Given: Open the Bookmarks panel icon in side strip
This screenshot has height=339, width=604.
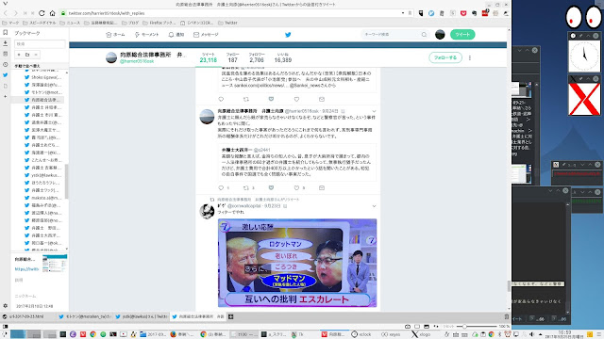Looking at the screenshot, I should [5, 33].
